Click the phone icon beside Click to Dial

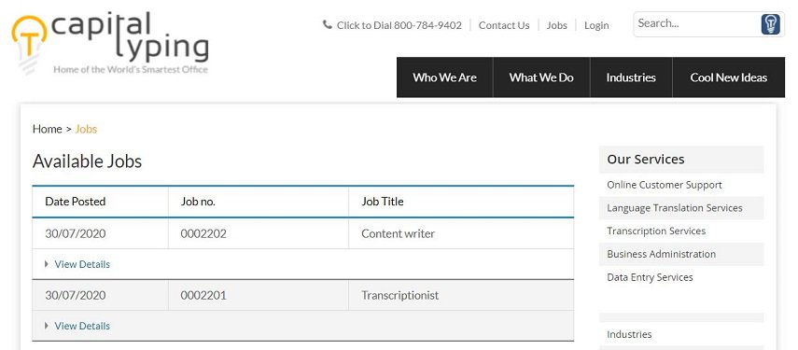click(x=328, y=24)
